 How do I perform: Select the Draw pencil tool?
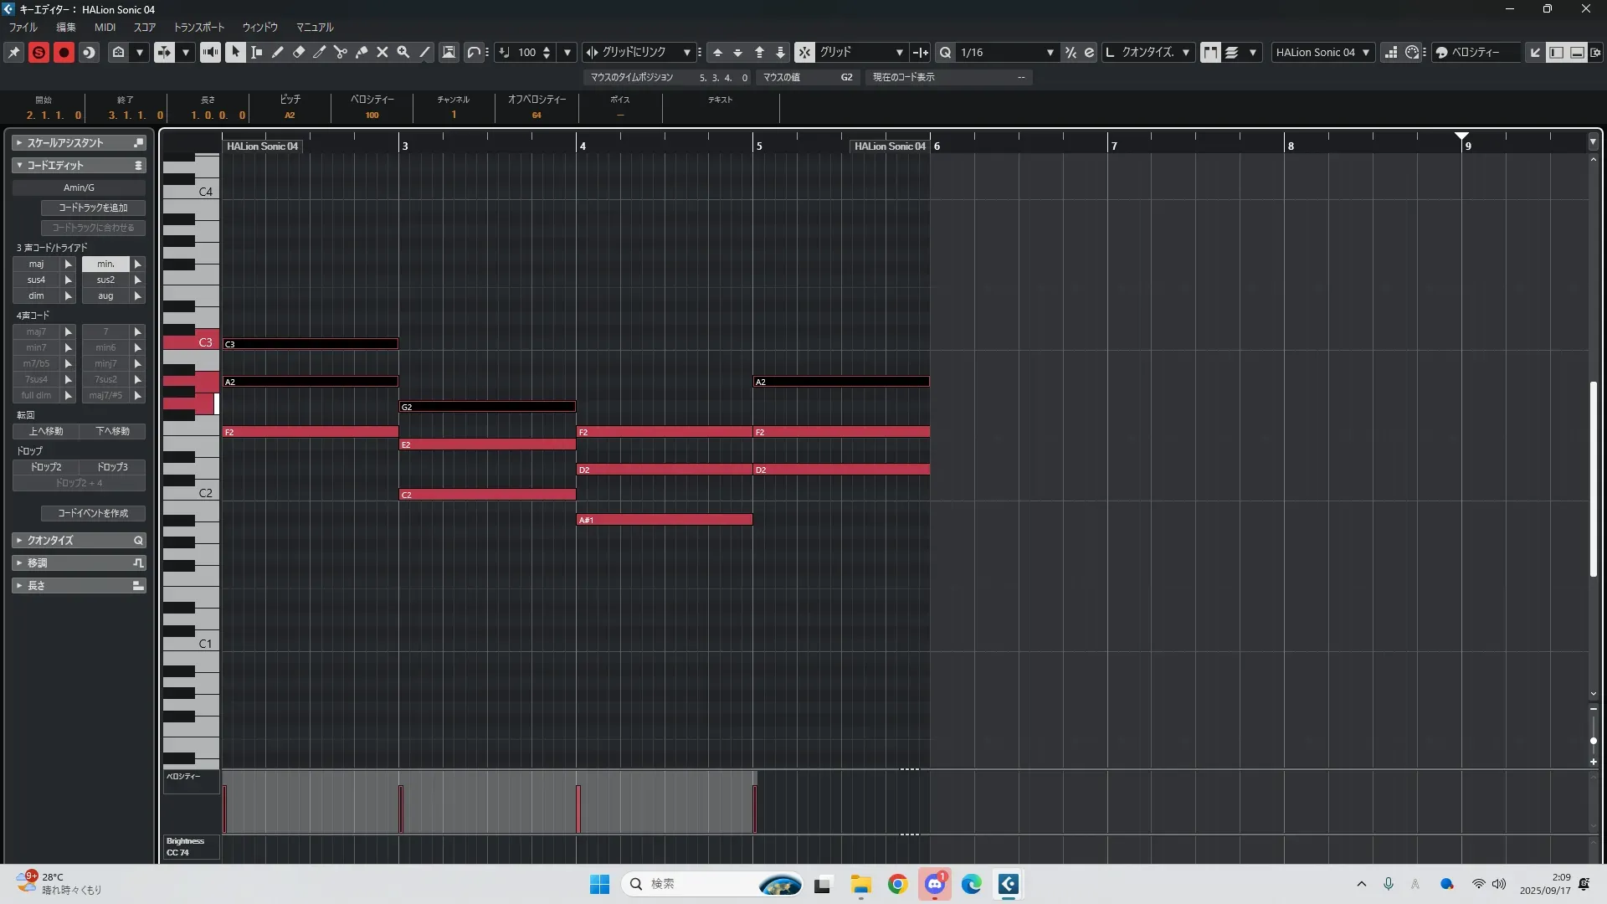pos(277,52)
